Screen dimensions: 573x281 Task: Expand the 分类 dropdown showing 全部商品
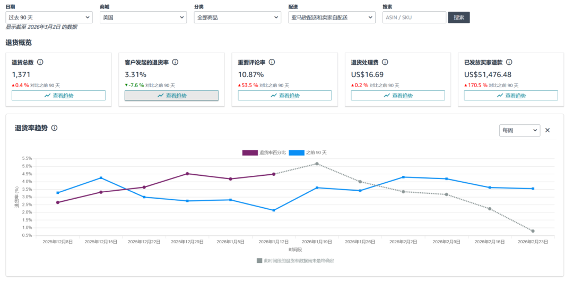pyautogui.click(x=237, y=18)
